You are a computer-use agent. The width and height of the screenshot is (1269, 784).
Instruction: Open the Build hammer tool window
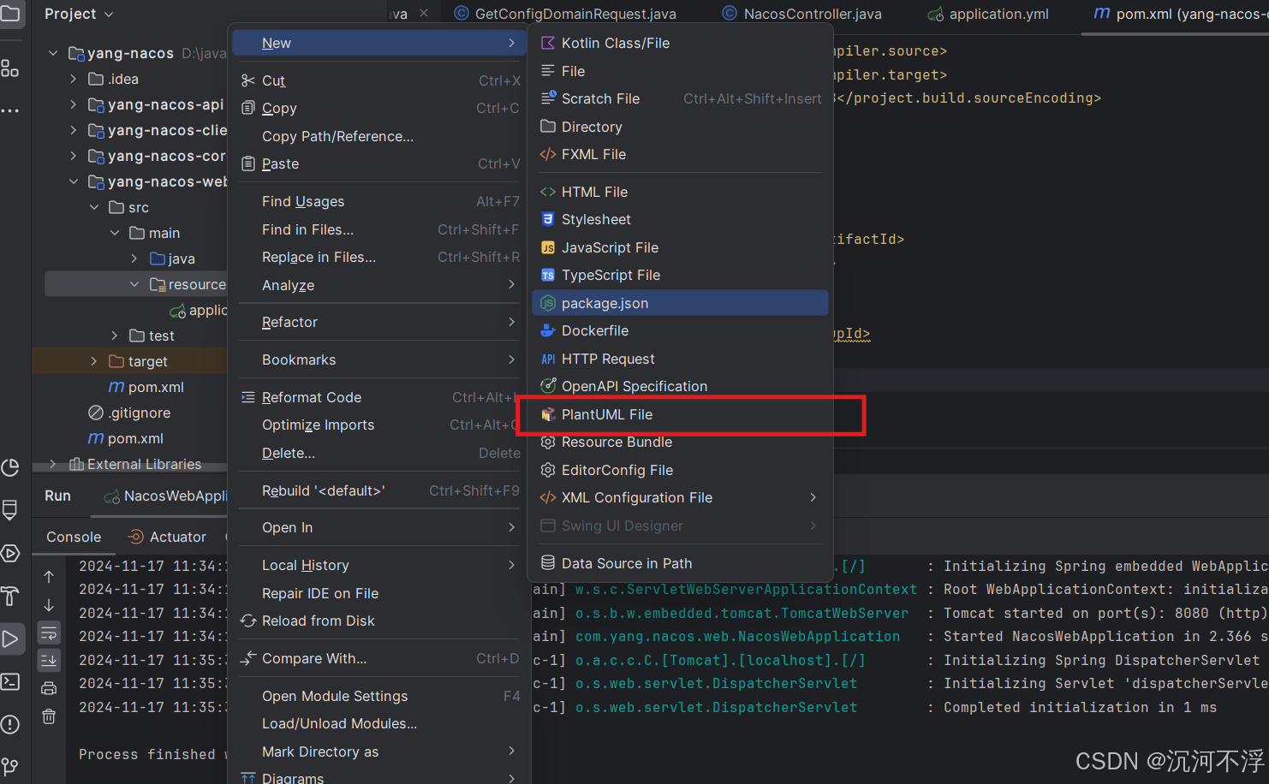[10, 596]
